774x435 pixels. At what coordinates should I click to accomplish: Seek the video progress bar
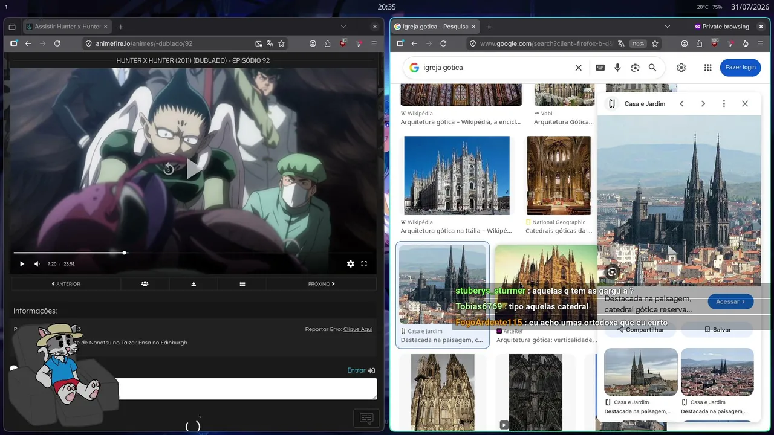193,253
